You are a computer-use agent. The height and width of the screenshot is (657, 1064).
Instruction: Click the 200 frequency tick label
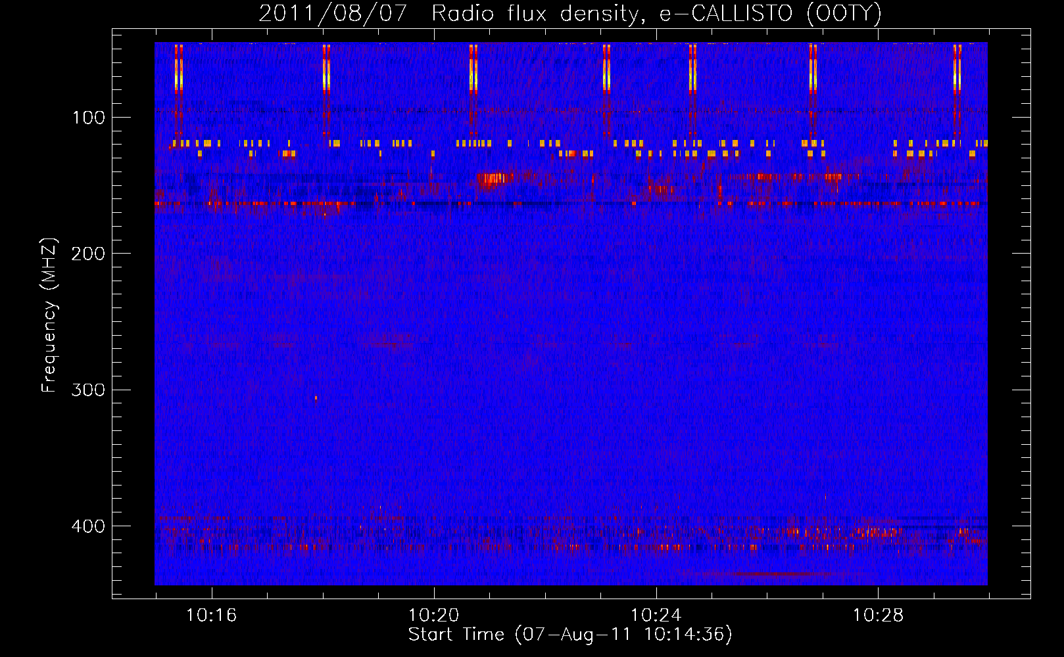(88, 254)
